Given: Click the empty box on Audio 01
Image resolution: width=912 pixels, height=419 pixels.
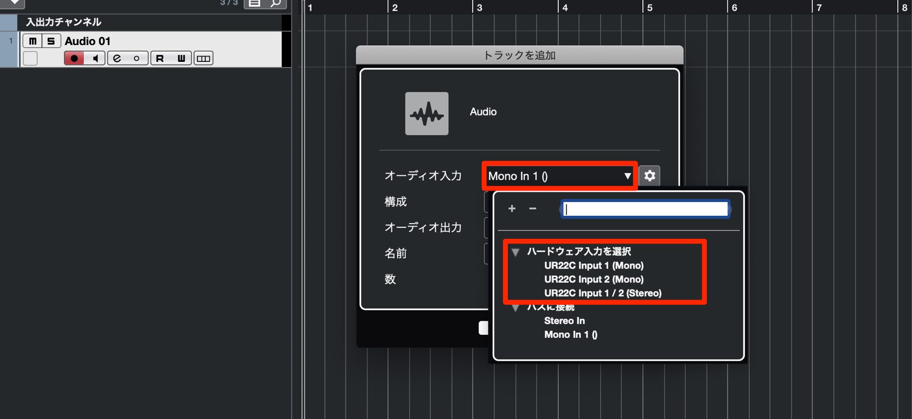Looking at the screenshot, I should point(30,58).
